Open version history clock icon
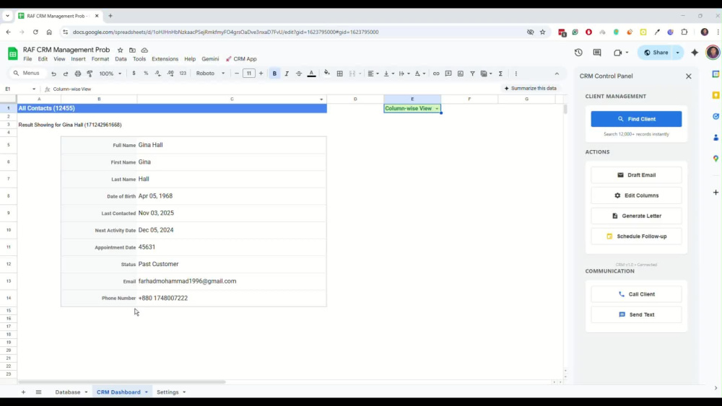This screenshot has width=722, height=406. click(578, 53)
